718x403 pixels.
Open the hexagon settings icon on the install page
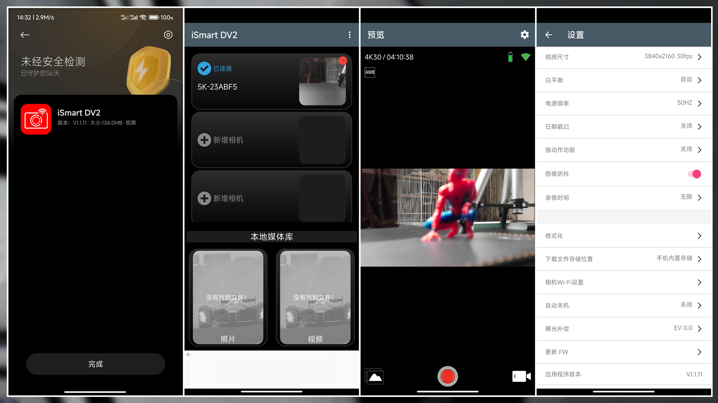point(168,35)
